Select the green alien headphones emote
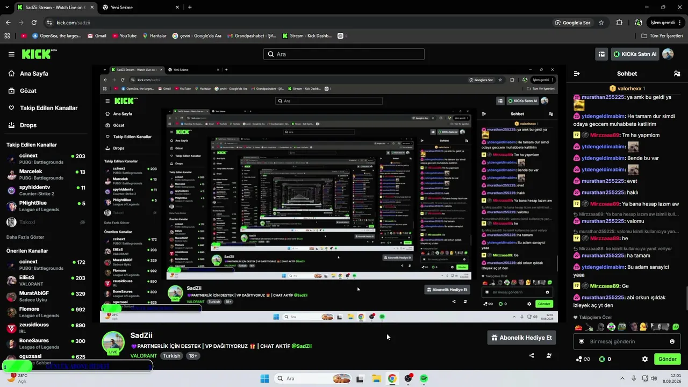 coord(611,327)
